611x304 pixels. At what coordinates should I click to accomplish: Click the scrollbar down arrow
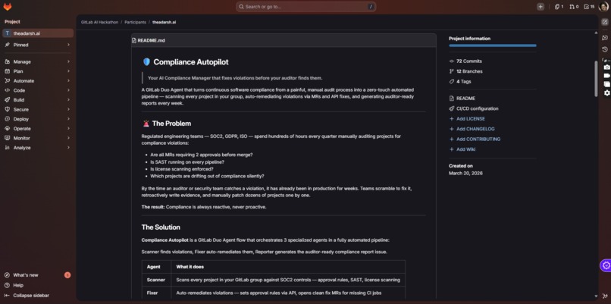point(596,296)
